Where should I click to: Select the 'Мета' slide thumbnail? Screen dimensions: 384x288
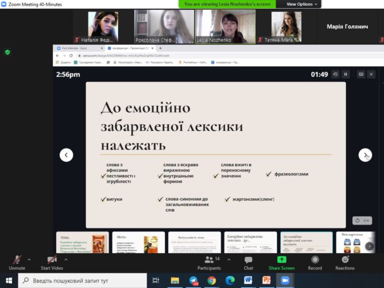138,242
